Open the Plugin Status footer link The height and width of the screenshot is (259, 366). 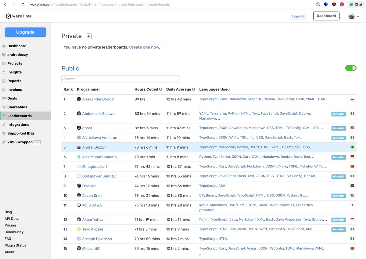click(16, 245)
